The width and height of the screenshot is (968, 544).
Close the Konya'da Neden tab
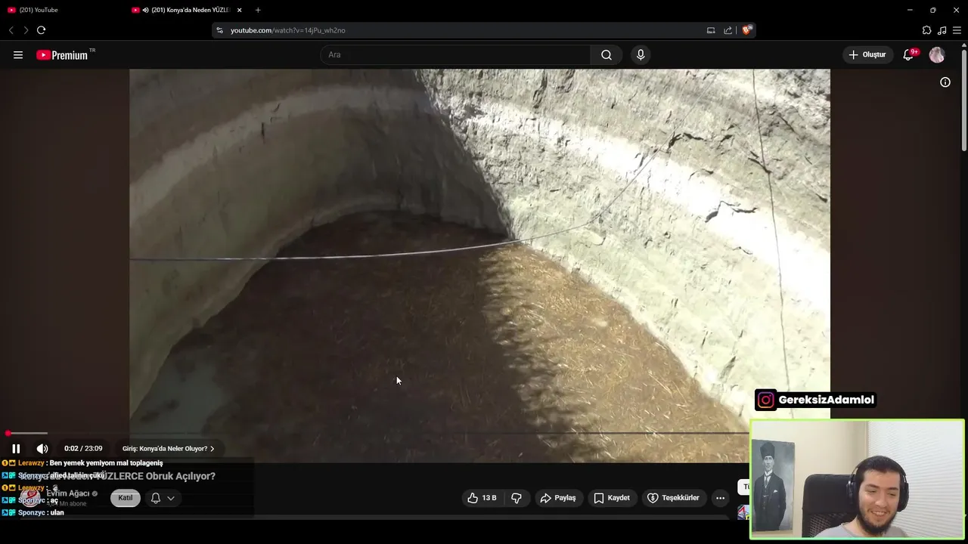click(x=240, y=10)
